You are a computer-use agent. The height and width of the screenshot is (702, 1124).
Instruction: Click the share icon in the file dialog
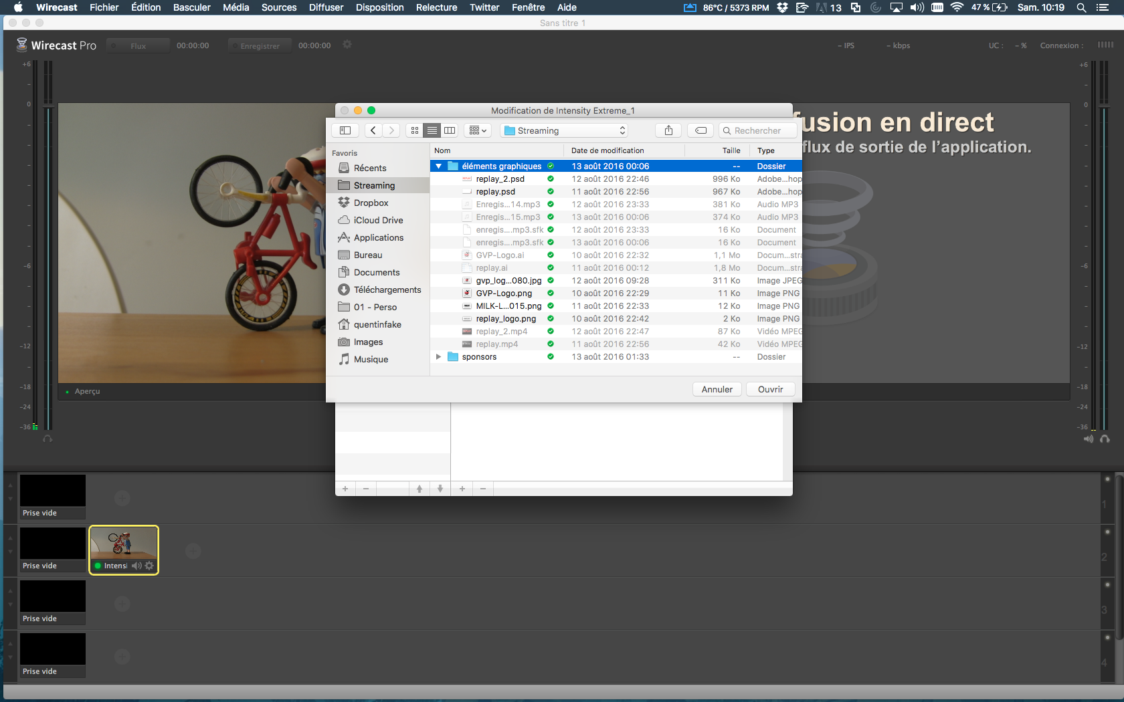668,130
